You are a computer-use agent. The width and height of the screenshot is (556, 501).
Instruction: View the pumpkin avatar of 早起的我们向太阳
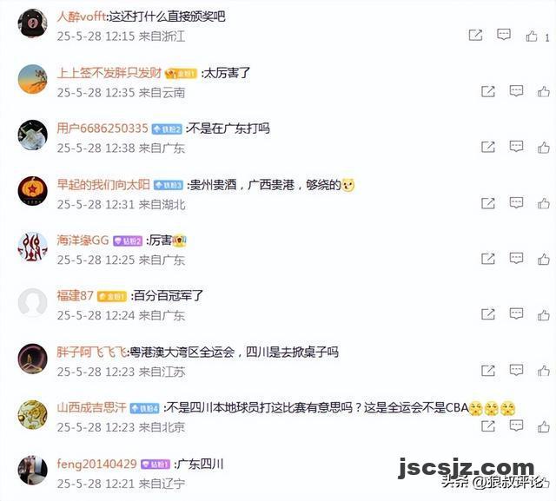(33, 191)
